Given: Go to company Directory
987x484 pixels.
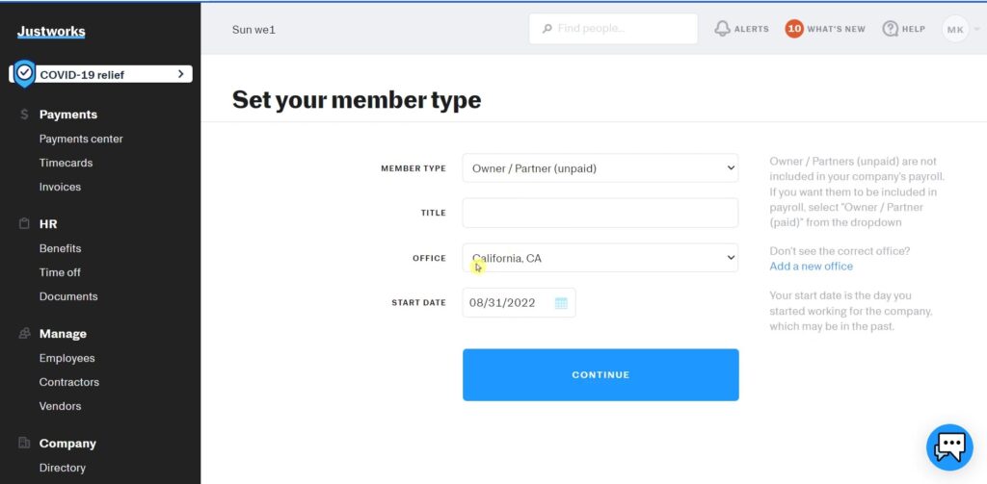Looking at the screenshot, I should click(63, 468).
